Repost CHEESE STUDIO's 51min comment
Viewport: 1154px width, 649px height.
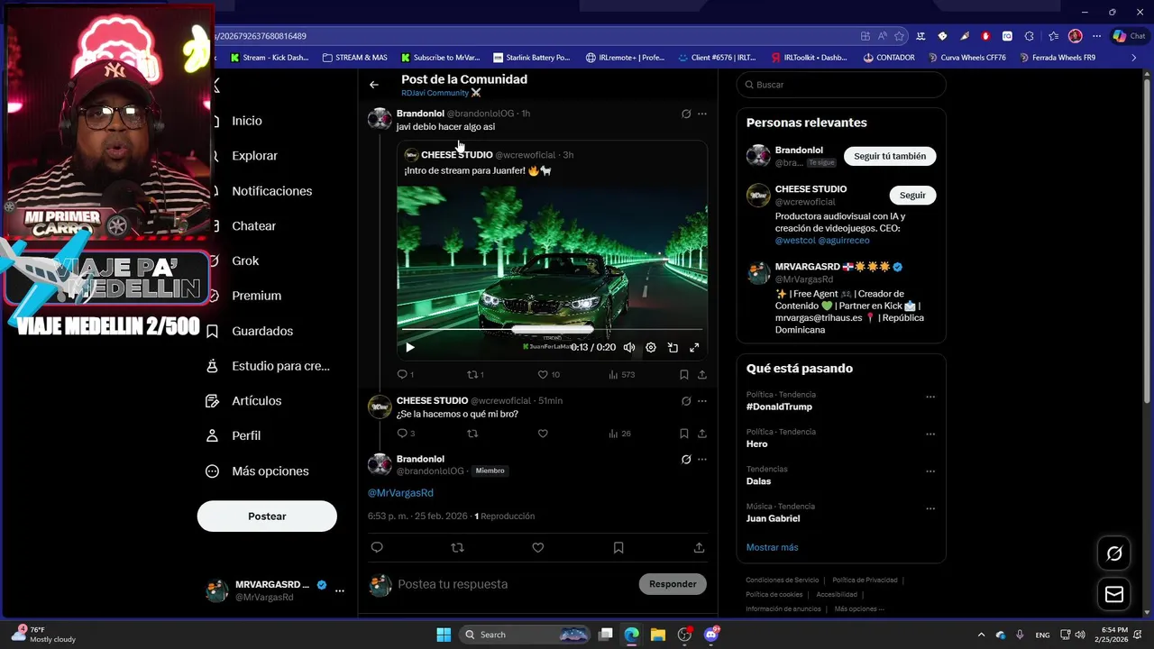tap(472, 434)
